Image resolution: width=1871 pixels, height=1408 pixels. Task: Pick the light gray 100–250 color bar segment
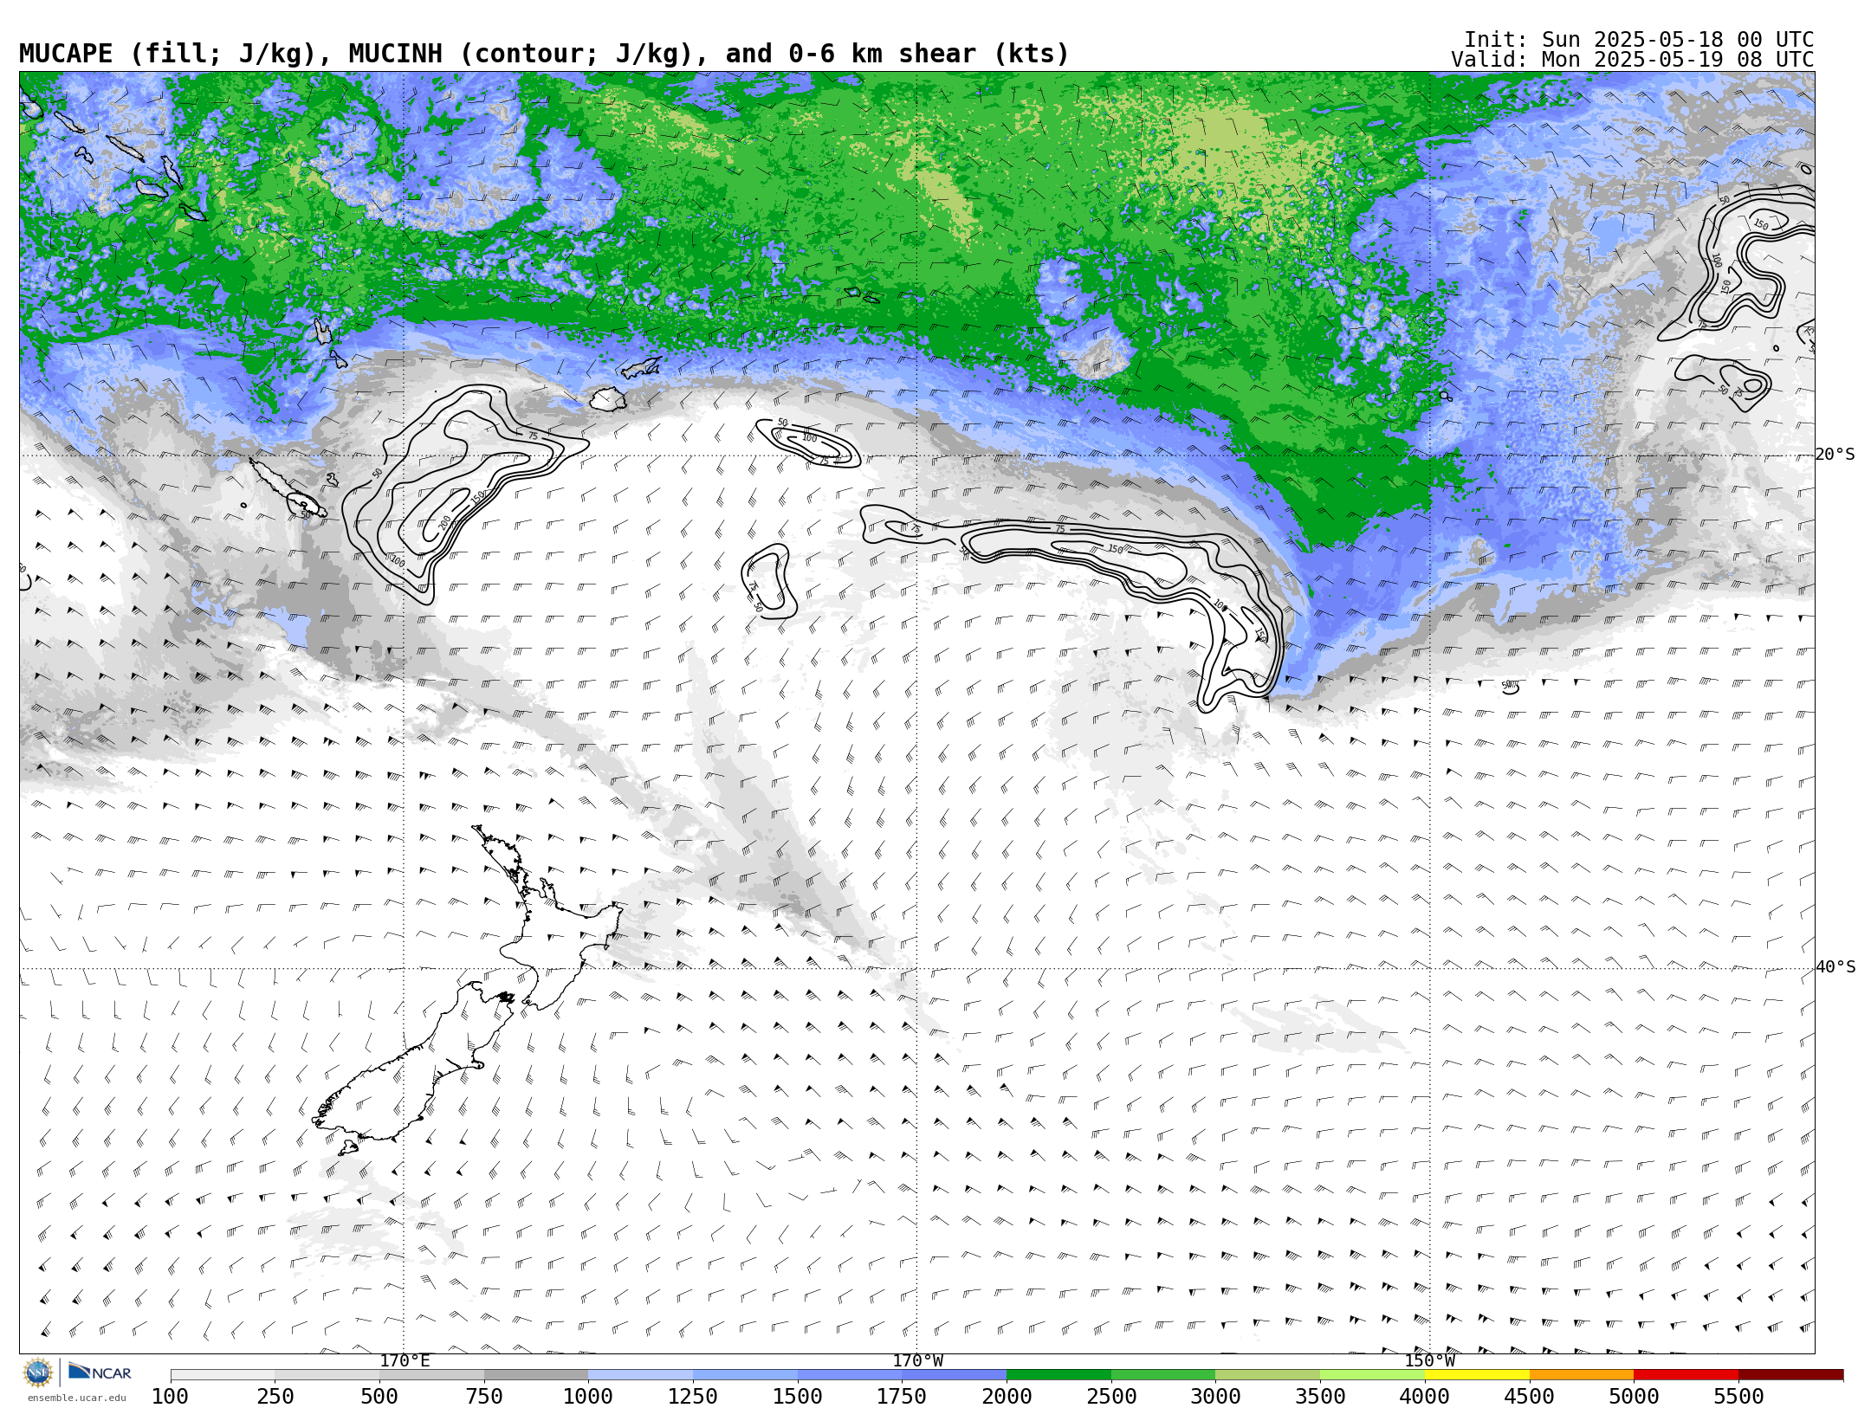pos(223,1375)
